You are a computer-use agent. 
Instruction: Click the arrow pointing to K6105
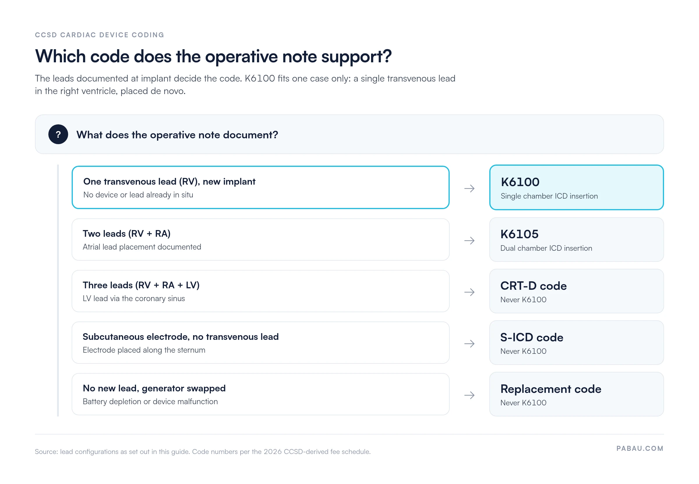(469, 241)
